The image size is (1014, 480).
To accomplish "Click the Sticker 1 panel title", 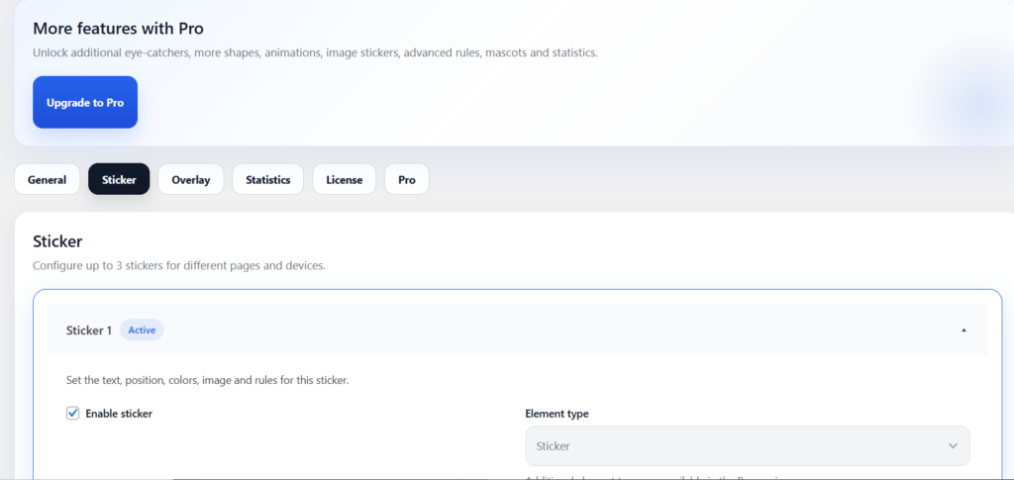I will [89, 330].
